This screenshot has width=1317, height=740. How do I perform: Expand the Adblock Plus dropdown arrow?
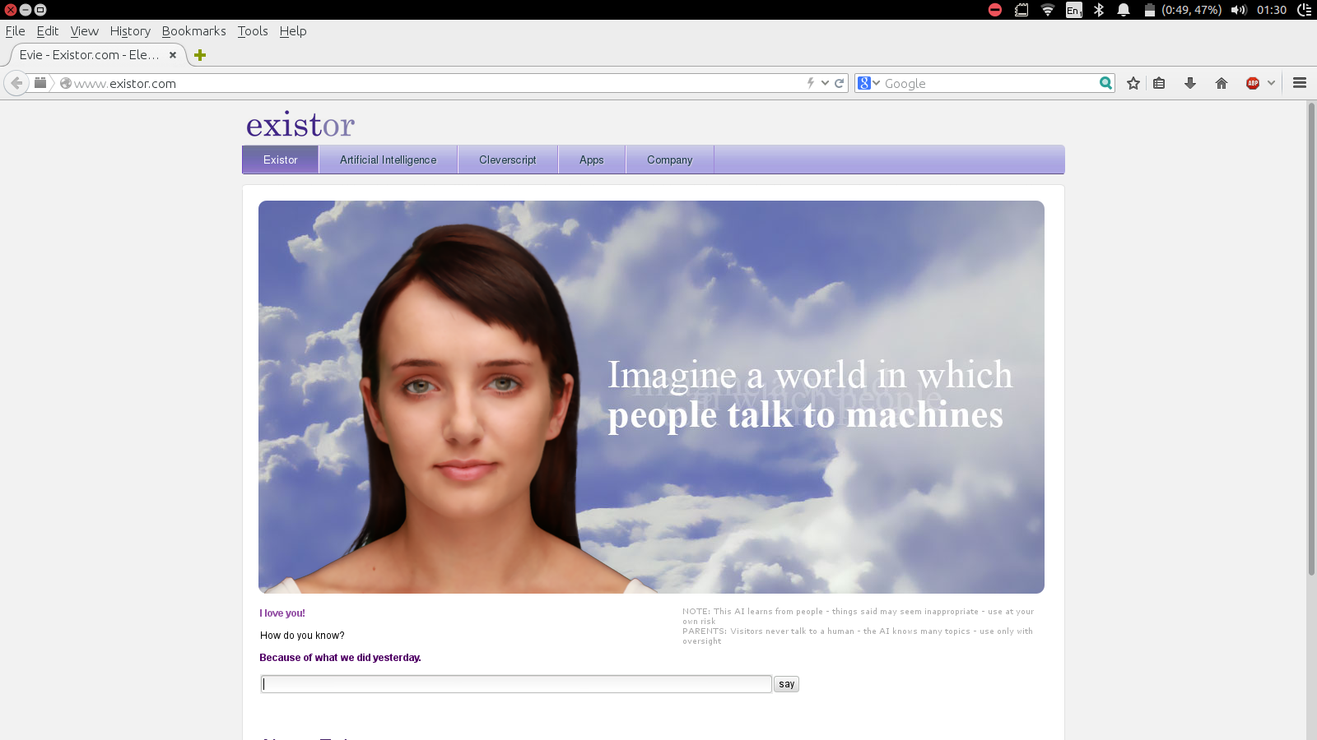pyautogui.click(x=1271, y=83)
